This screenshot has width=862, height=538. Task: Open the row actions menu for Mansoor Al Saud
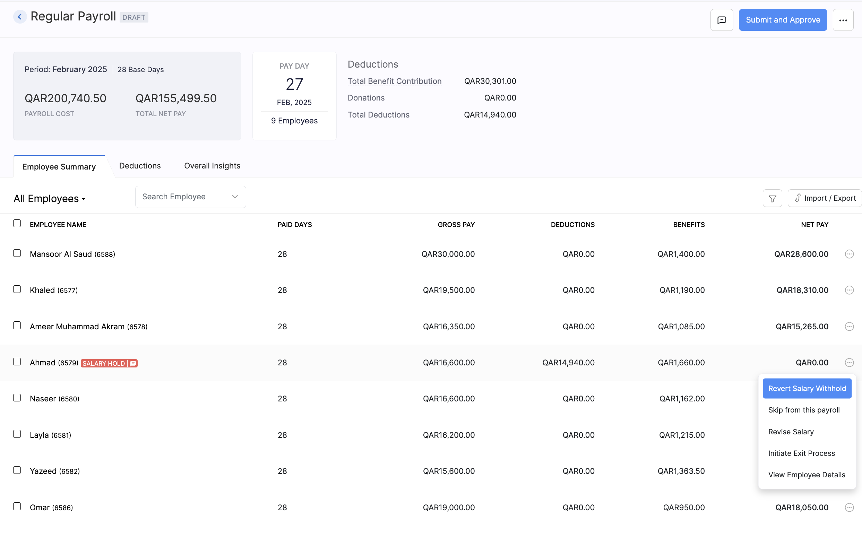(849, 254)
